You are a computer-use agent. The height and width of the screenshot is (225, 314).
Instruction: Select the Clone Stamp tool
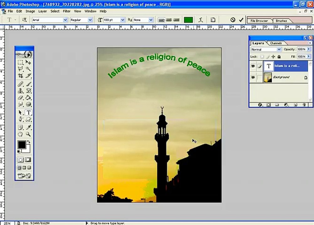tap(20, 91)
